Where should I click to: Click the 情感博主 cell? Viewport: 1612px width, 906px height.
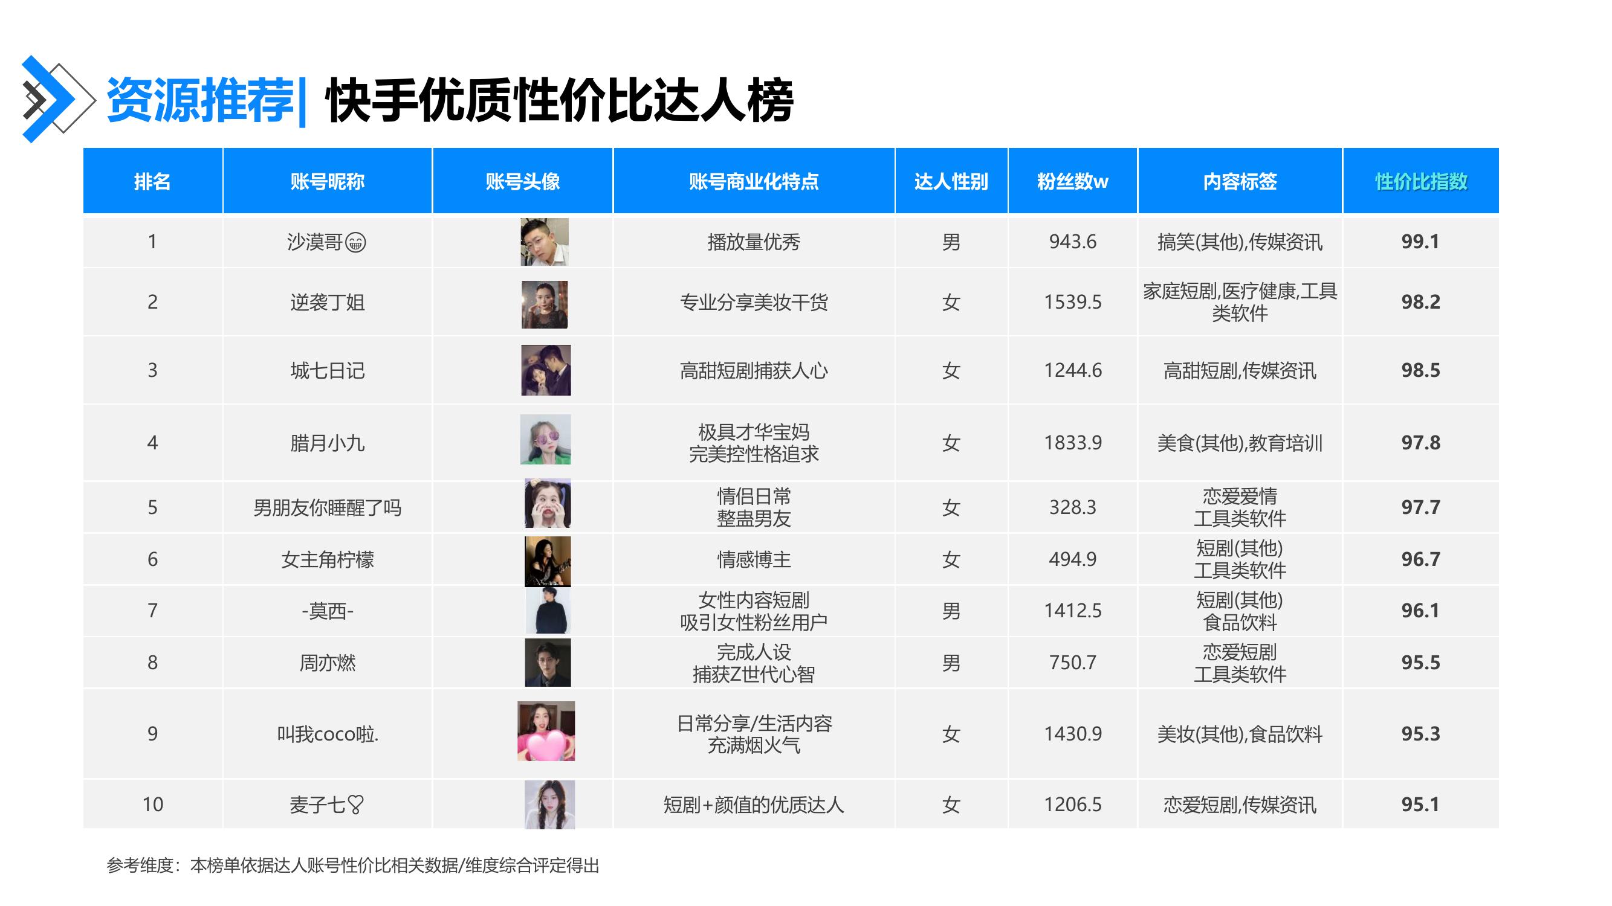pos(754,560)
